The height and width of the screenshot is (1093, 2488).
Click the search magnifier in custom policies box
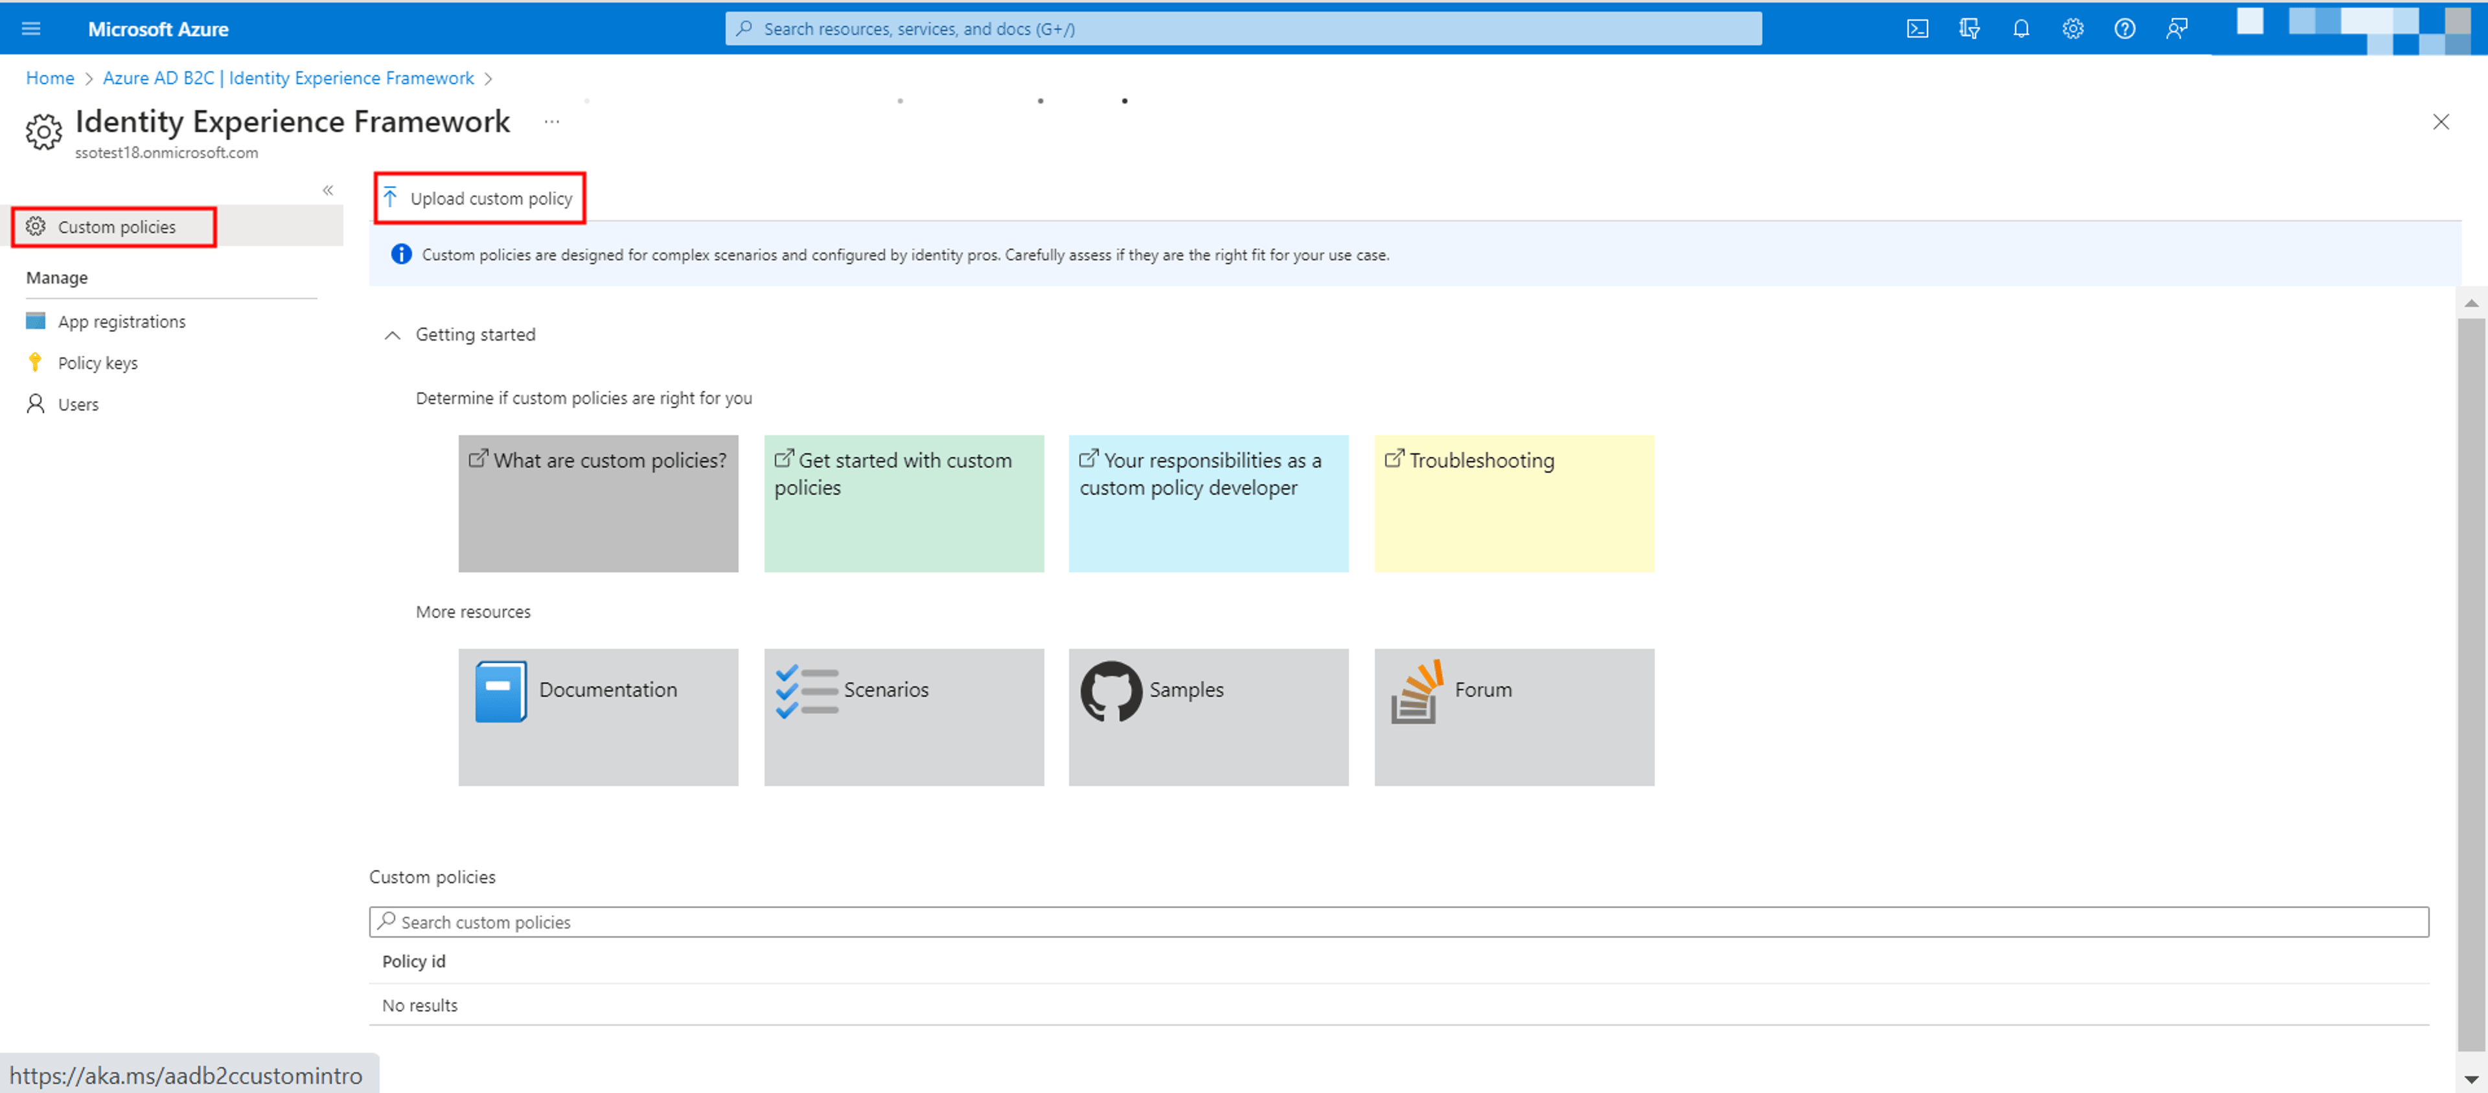(386, 921)
